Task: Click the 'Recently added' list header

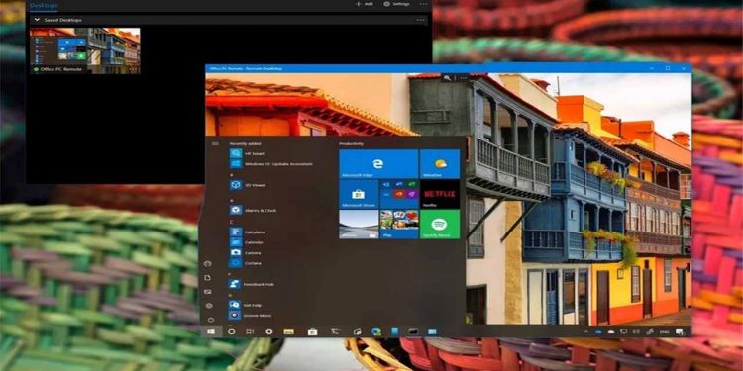Action: [245, 143]
